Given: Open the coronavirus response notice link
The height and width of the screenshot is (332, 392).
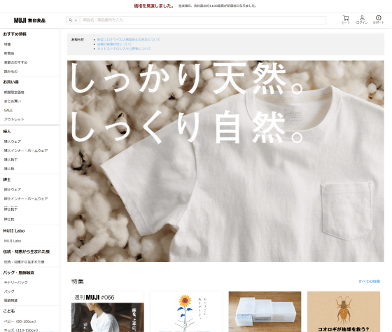Looking at the screenshot, I should [x=129, y=39].
